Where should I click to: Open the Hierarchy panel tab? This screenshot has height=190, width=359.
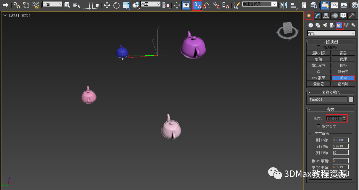pyautogui.click(x=326, y=16)
